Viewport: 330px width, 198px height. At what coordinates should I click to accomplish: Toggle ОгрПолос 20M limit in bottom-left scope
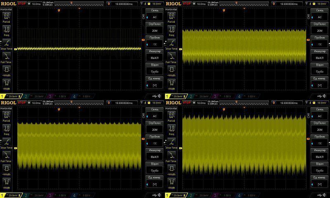coord(154,127)
